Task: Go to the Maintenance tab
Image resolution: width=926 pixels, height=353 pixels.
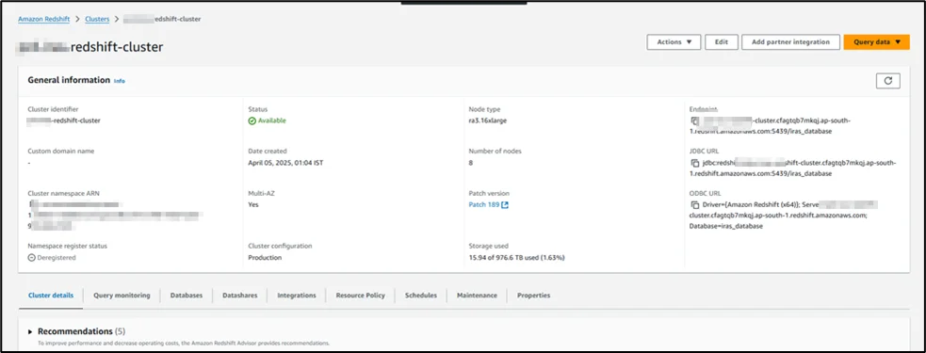Action: 478,296
